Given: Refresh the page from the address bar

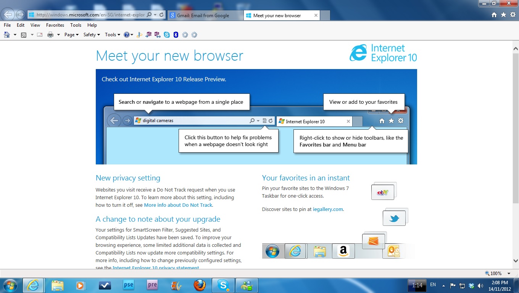Looking at the screenshot, I should click(x=161, y=15).
